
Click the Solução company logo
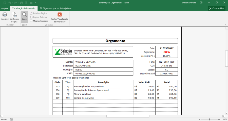(x=63, y=52)
